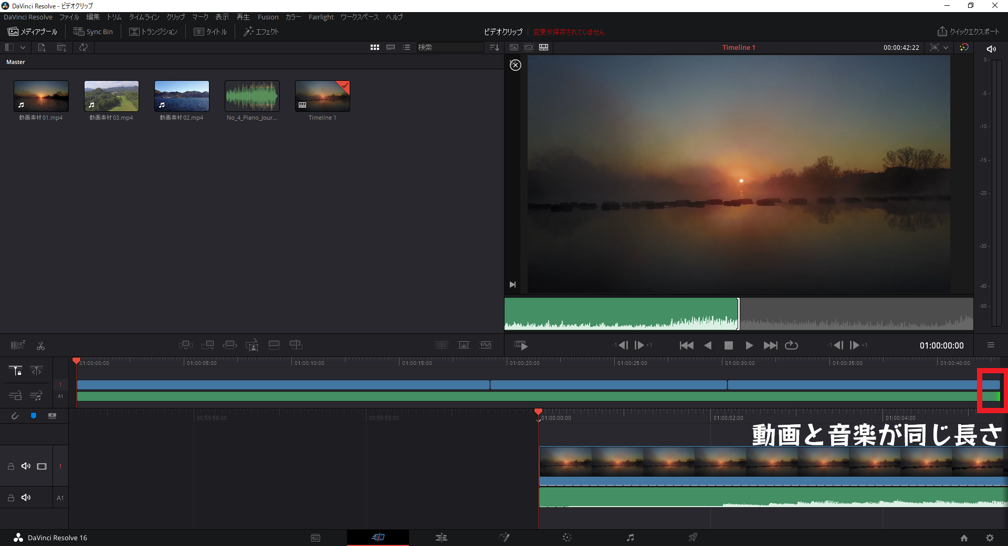This screenshot has width=1008, height=546.
Task: Open the split clip scissors tool
Action: coord(40,345)
